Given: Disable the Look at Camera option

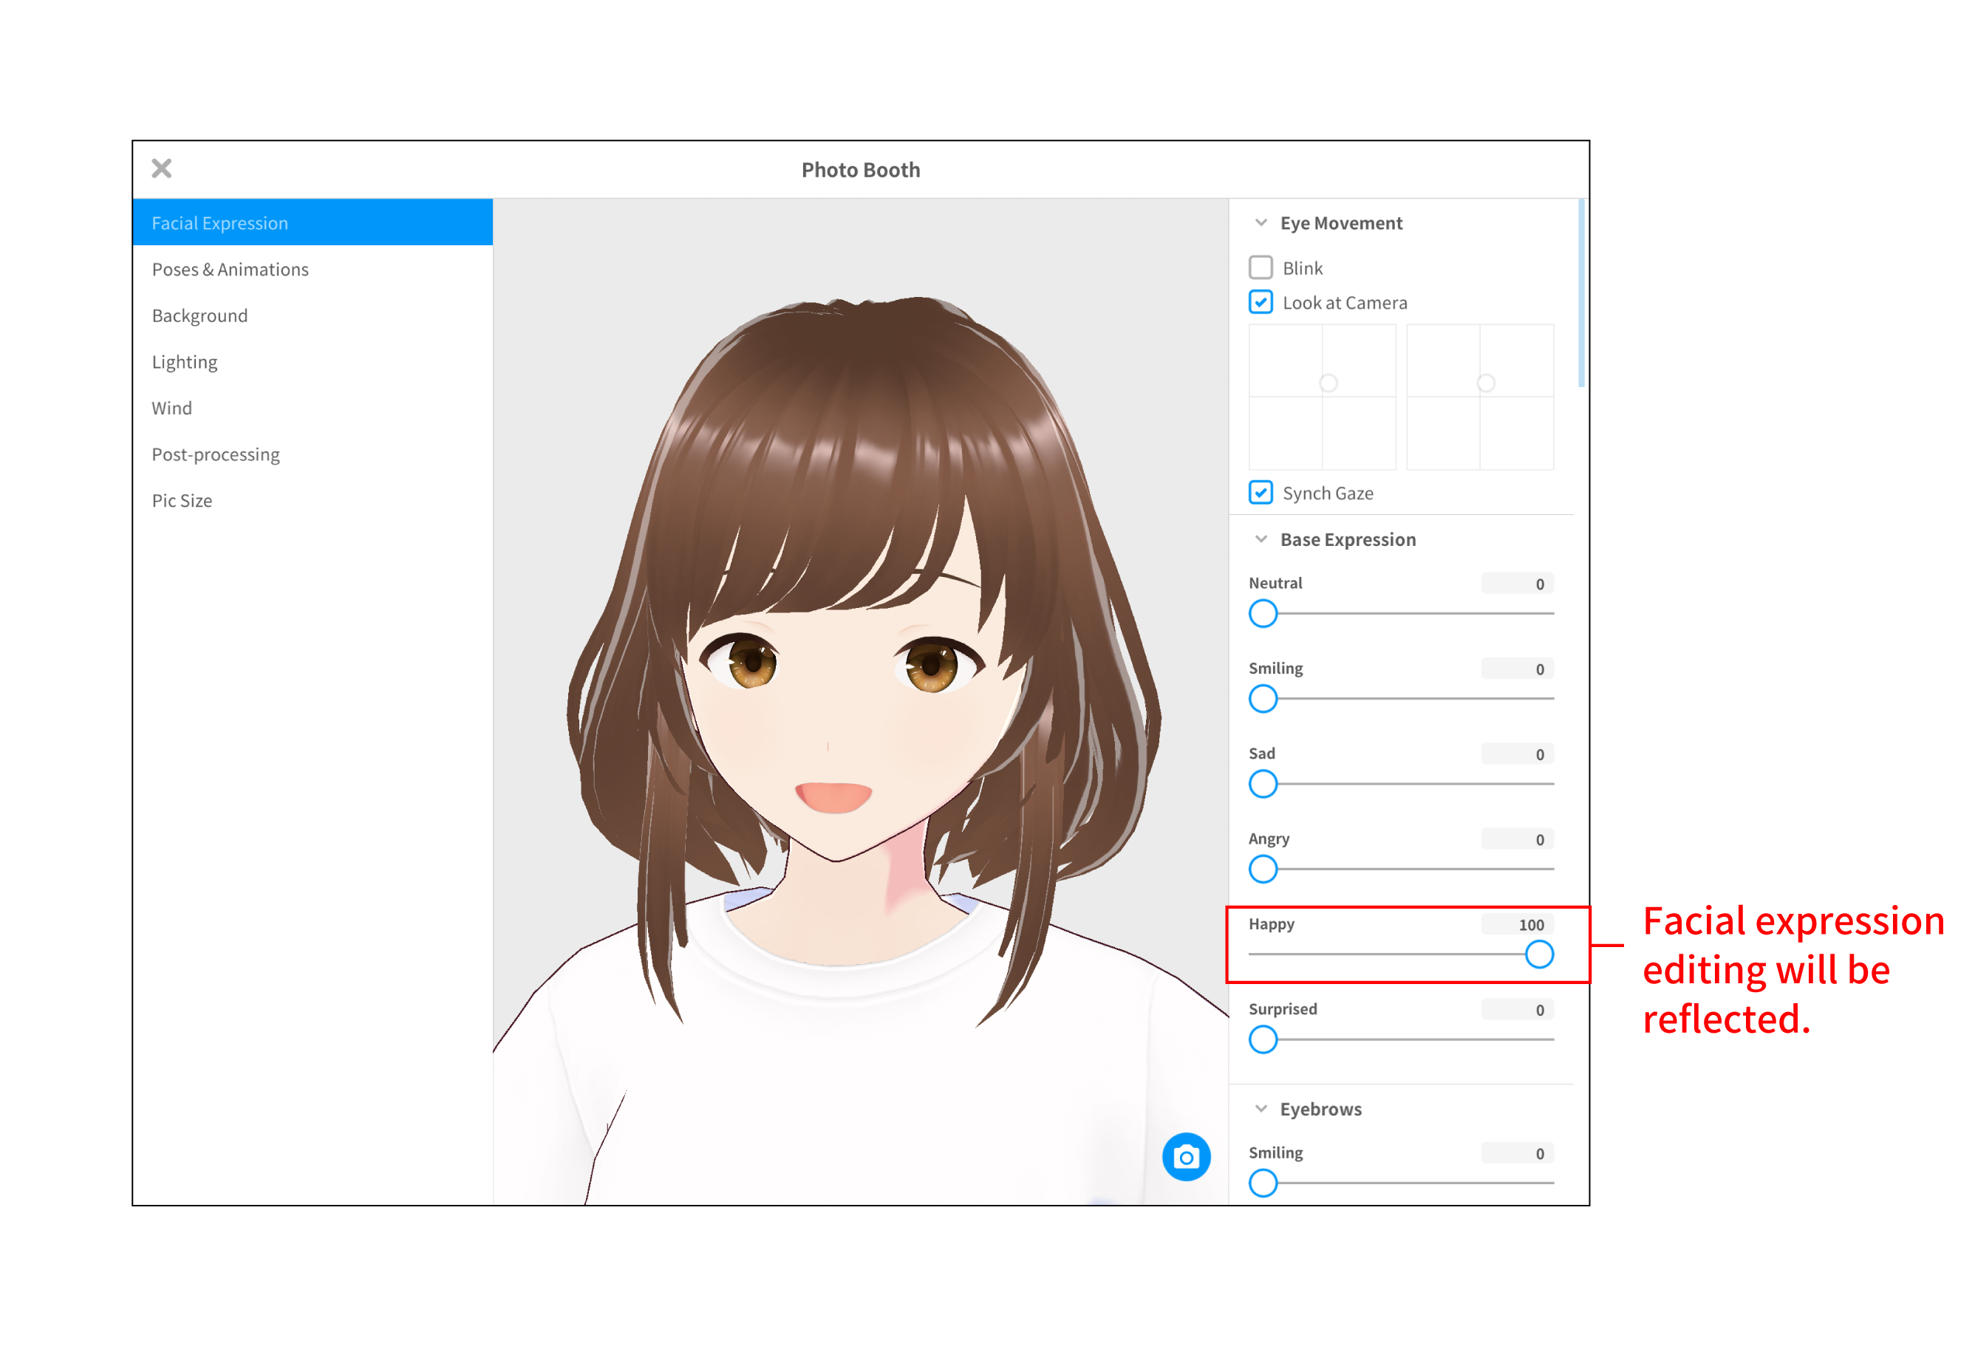Looking at the screenshot, I should 1261,301.
